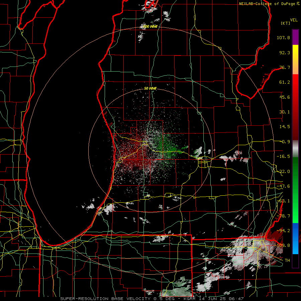
Task: Click the 100 NMI range ring label
Action: click(x=150, y=27)
